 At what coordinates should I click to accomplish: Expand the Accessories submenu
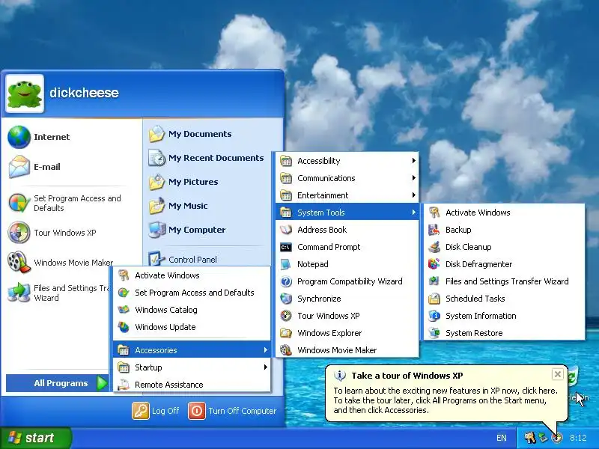point(192,350)
